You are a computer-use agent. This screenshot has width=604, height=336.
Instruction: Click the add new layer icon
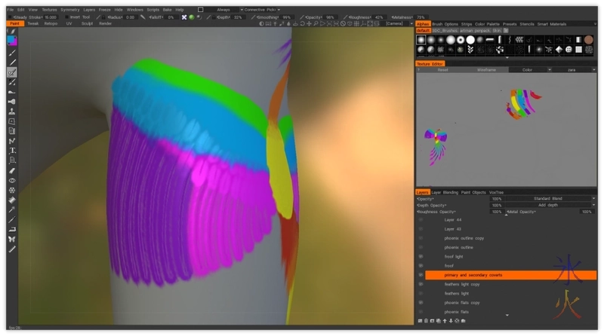click(x=420, y=321)
